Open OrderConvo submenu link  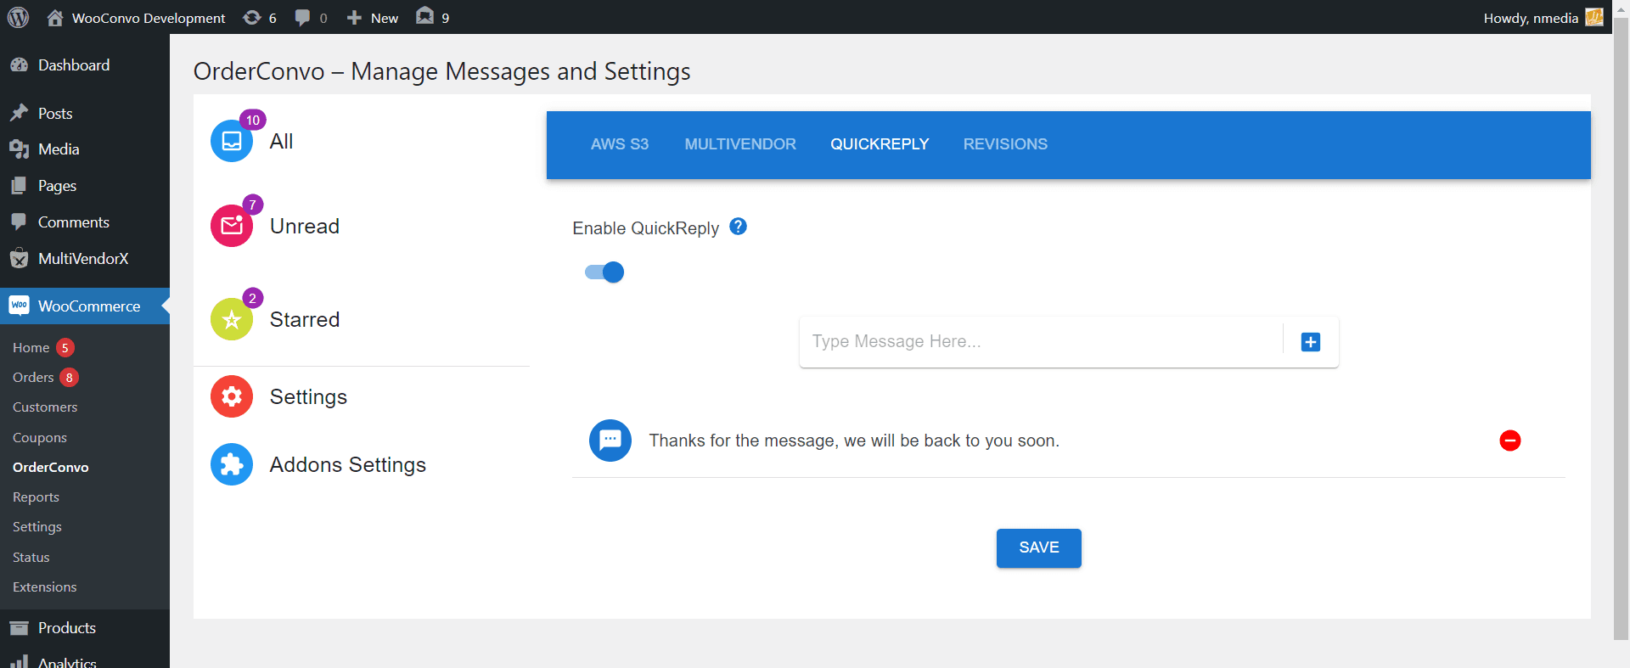pos(51,468)
